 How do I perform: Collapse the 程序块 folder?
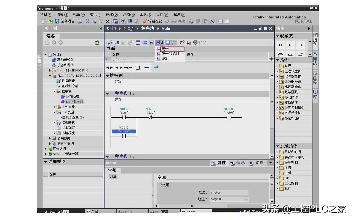tap(55, 91)
